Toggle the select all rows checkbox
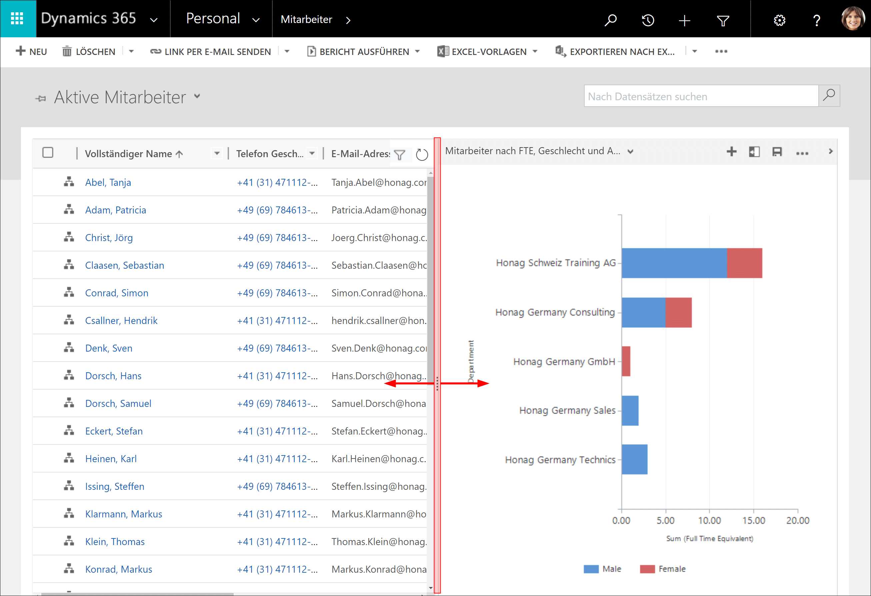 pos(48,153)
